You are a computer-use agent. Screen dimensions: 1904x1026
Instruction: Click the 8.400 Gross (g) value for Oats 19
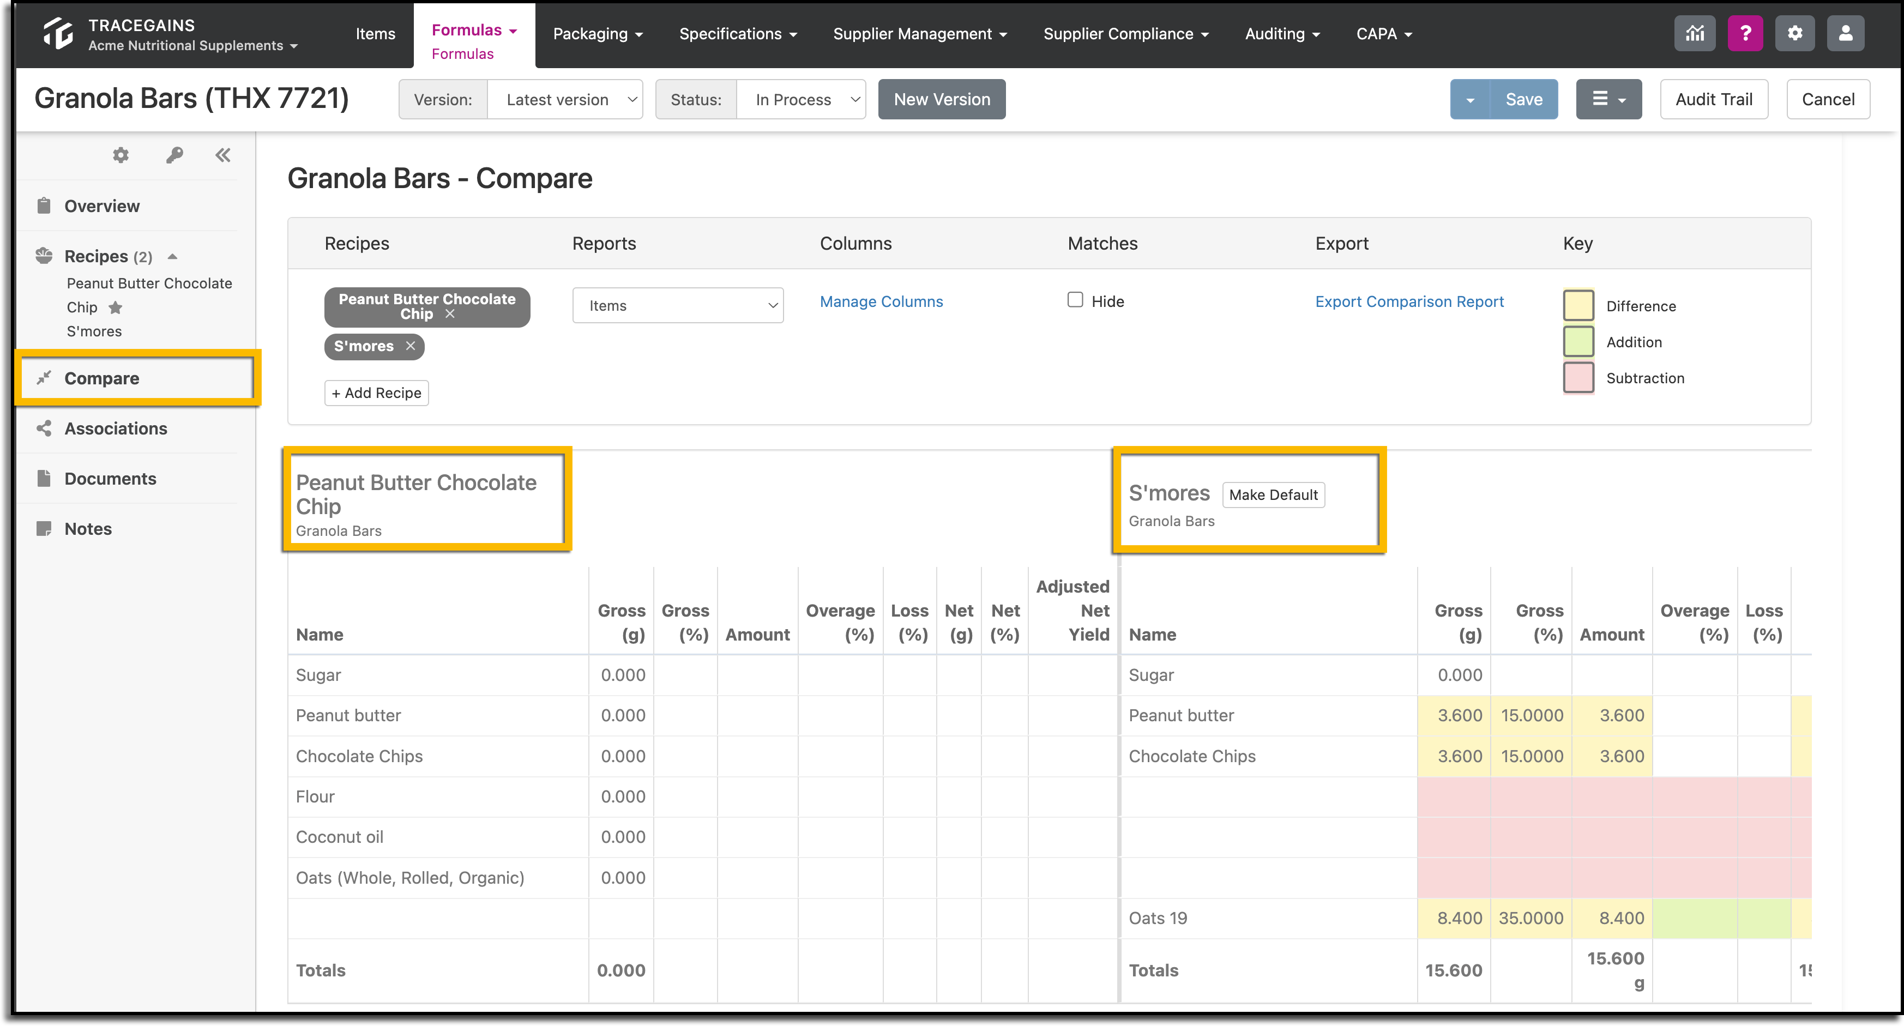coord(1459,918)
